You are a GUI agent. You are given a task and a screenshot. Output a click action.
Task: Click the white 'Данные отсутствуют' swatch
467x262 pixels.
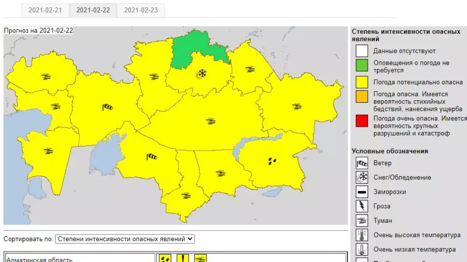362,51
